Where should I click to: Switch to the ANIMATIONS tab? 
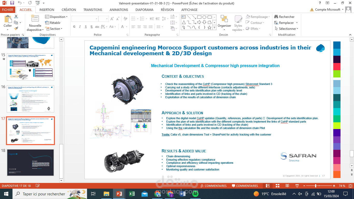[x=119, y=10]
